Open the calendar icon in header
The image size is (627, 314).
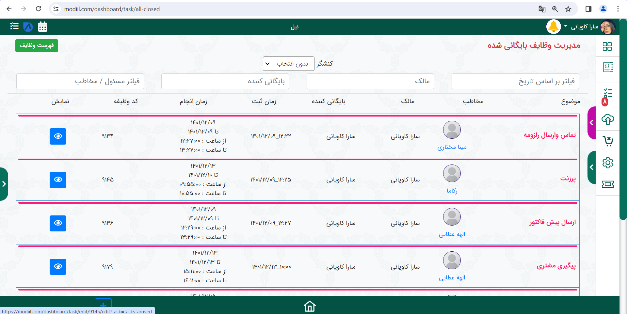coord(42,27)
